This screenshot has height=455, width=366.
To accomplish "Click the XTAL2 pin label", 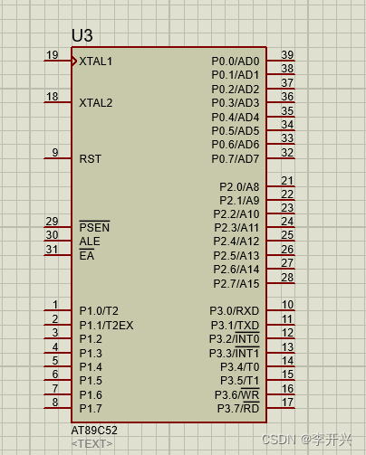I will (96, 103).
